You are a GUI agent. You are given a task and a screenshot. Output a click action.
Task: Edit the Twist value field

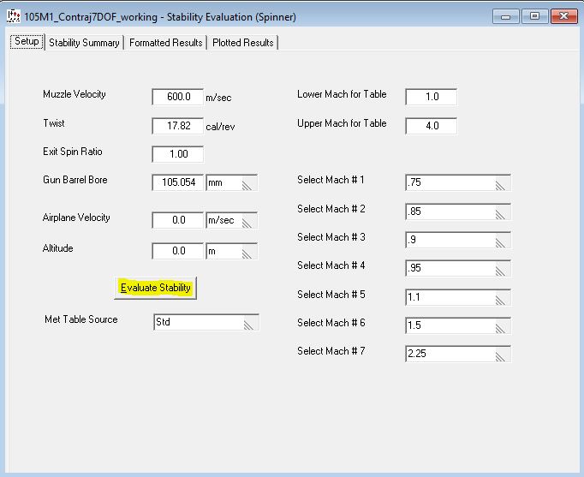(177, 126)
